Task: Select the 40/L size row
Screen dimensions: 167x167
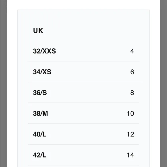Action: point(83,134)
